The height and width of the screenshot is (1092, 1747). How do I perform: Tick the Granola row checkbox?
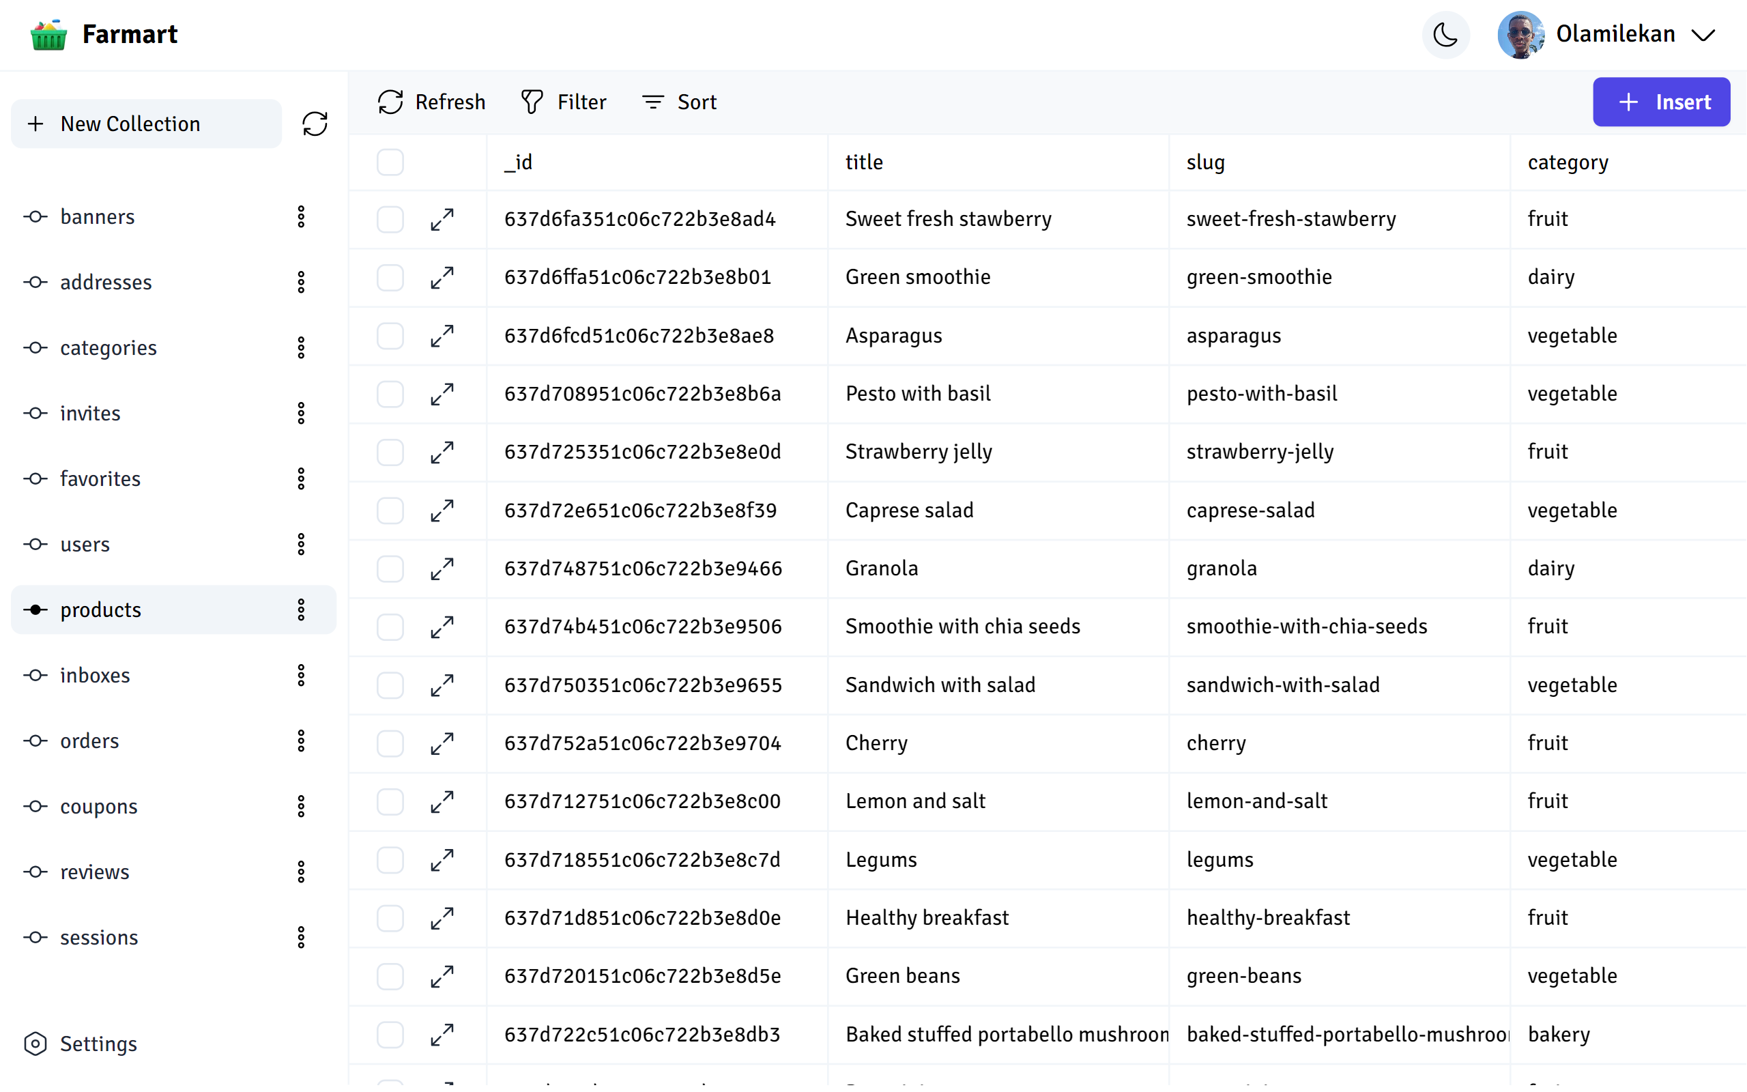click(390, 569)
